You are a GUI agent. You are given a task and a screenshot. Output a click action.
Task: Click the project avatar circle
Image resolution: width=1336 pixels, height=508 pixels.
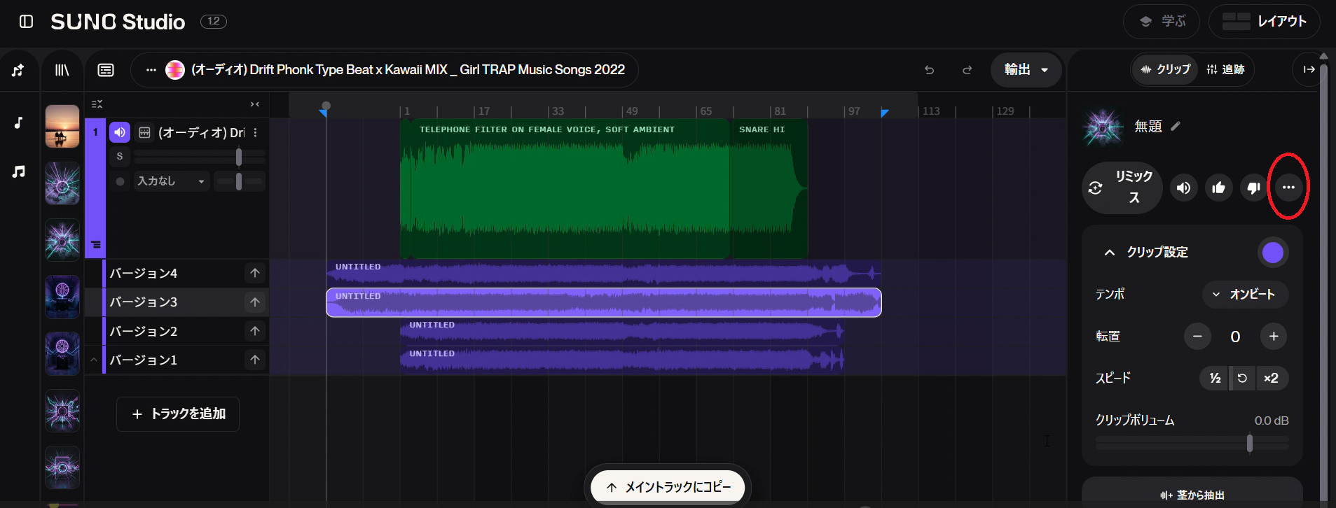pyautogui.click(x=175, y=70)
